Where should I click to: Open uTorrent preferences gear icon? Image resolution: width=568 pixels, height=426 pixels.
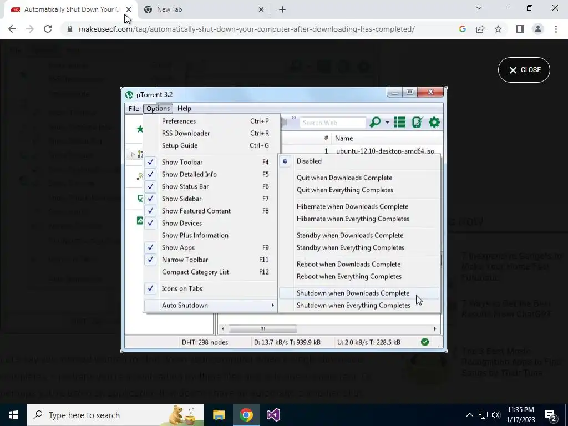[434, 123]
